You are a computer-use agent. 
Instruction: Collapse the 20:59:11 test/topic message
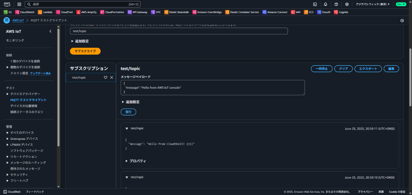pyautogui.click(x=127, y=129)
